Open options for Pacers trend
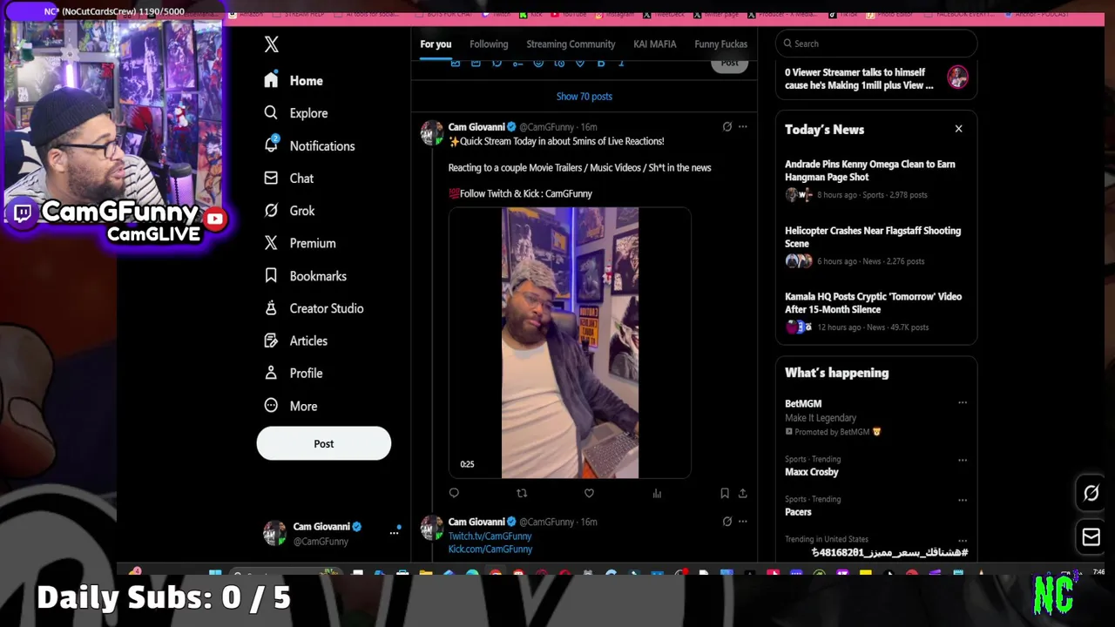The width and height of the screenshot is (1115, 627). [x=963, y=500]
